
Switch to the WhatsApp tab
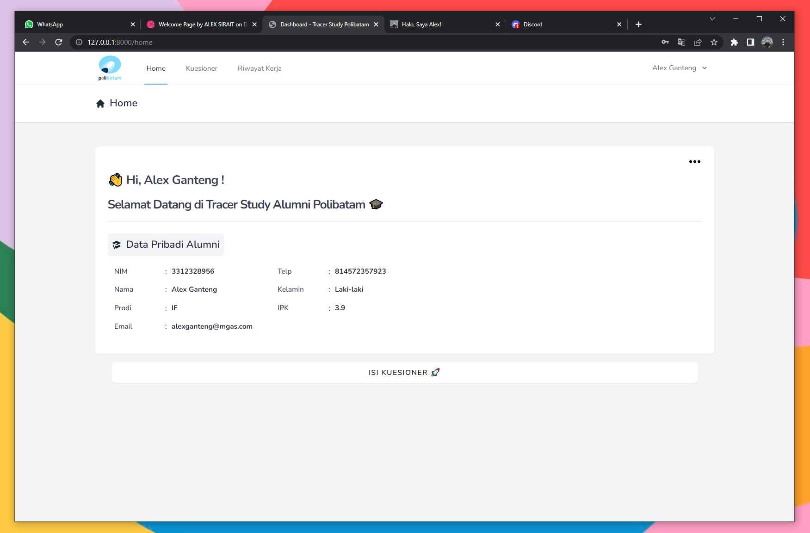click(x=79, y=24)
